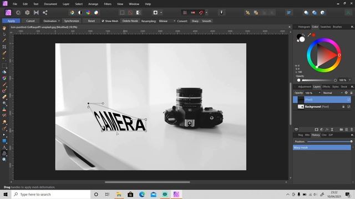Click the Synchronize button
The width and height of the screenshot is (355, 199).
tap(72, 21)
